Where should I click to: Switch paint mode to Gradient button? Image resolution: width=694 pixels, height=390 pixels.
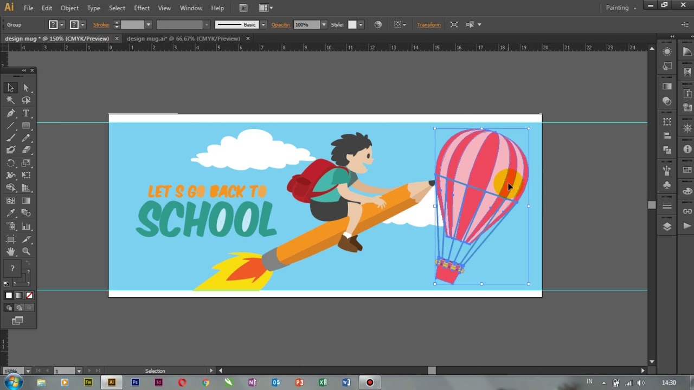19,295
